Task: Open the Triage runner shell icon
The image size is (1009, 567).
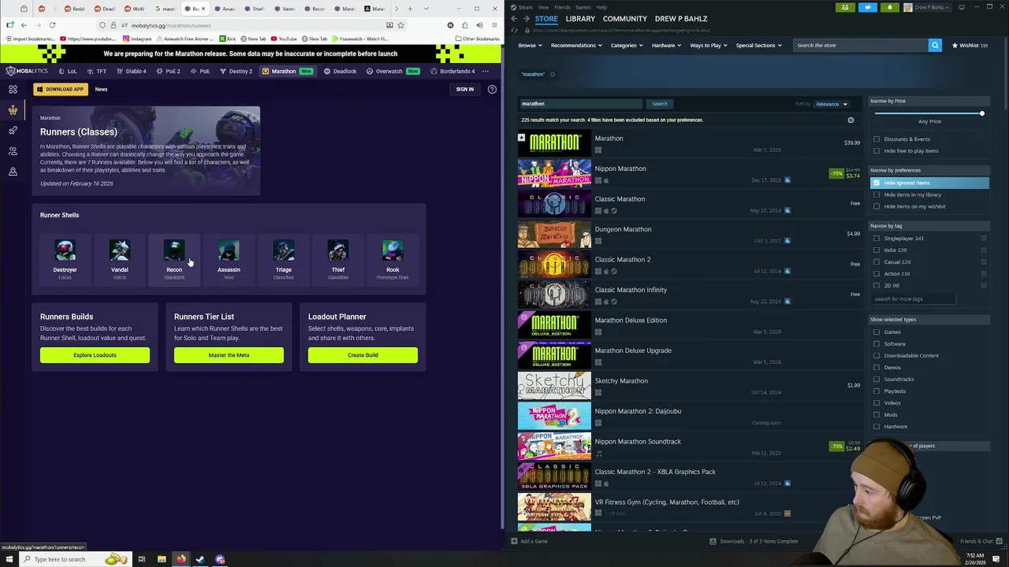Action: click(x=284, y=250)
